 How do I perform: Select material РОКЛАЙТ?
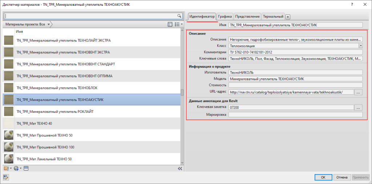pos(92,111)
